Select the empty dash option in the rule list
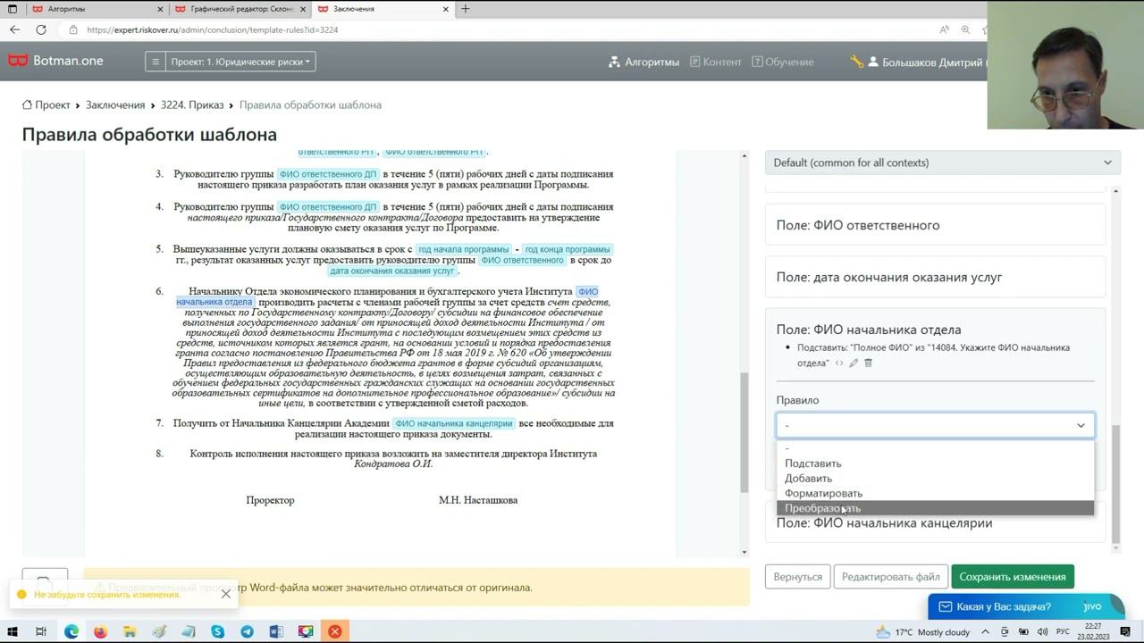The image size is (1144, 643). click(935, 448)
